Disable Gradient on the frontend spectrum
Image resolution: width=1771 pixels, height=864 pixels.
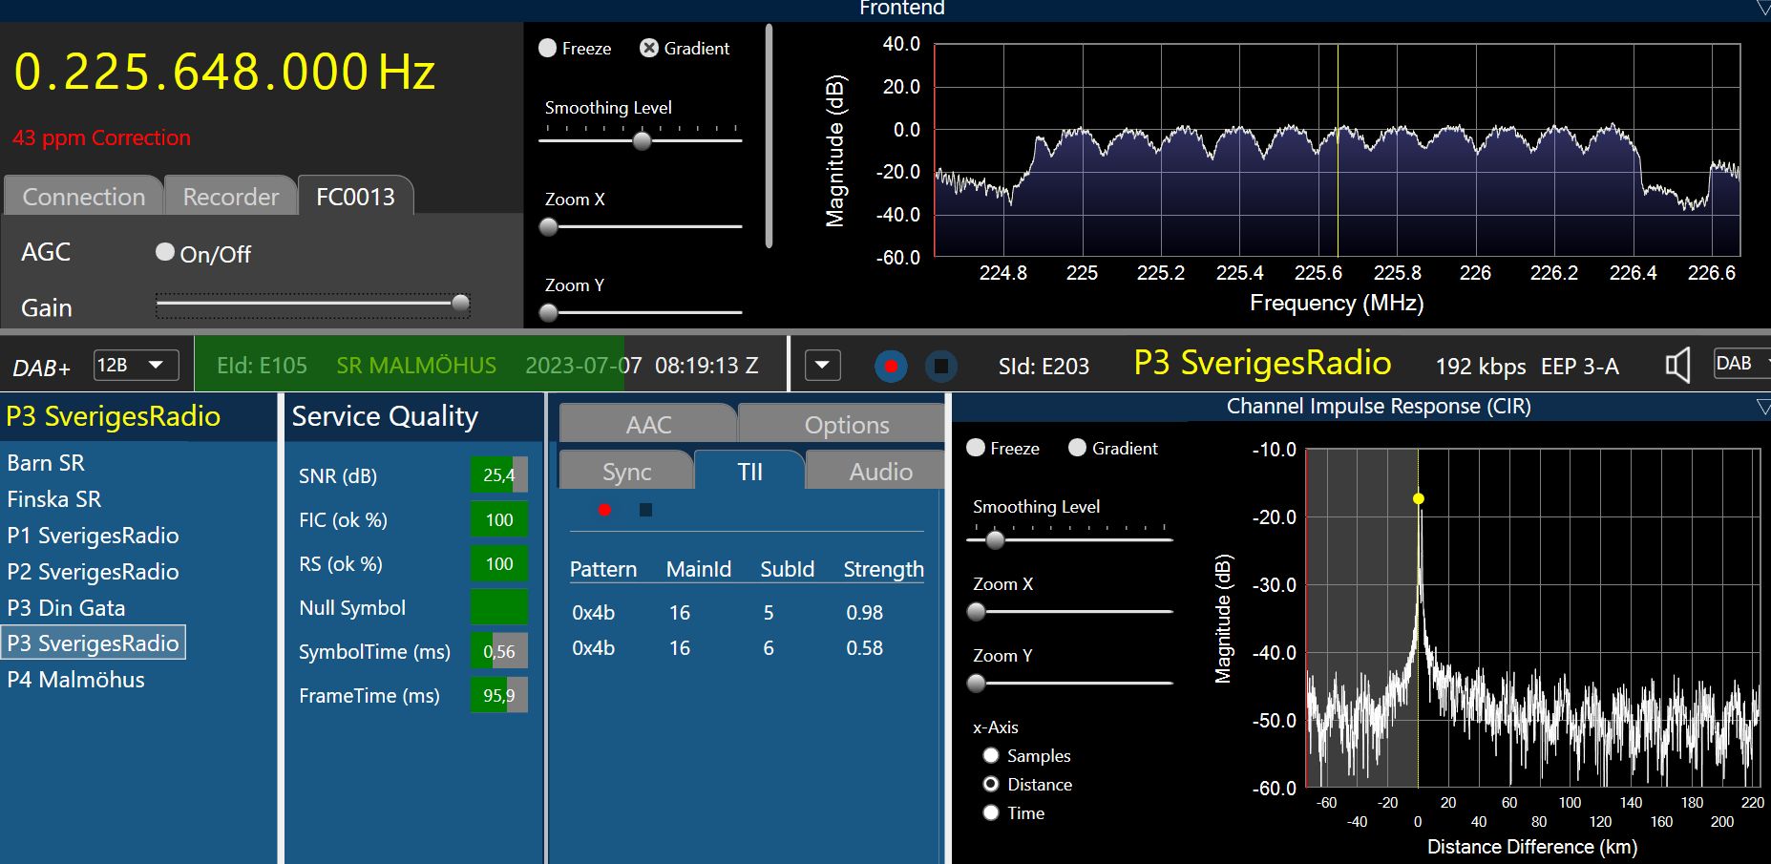[649, 49]
